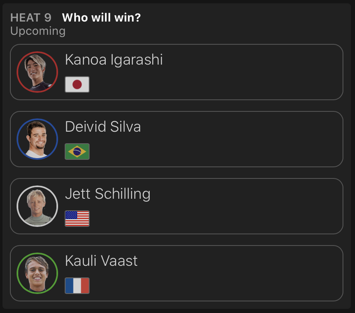Screen dimensions: 355x313
Task: Click Deivid Silva's profile photo
Action: (x=37, y=139)
